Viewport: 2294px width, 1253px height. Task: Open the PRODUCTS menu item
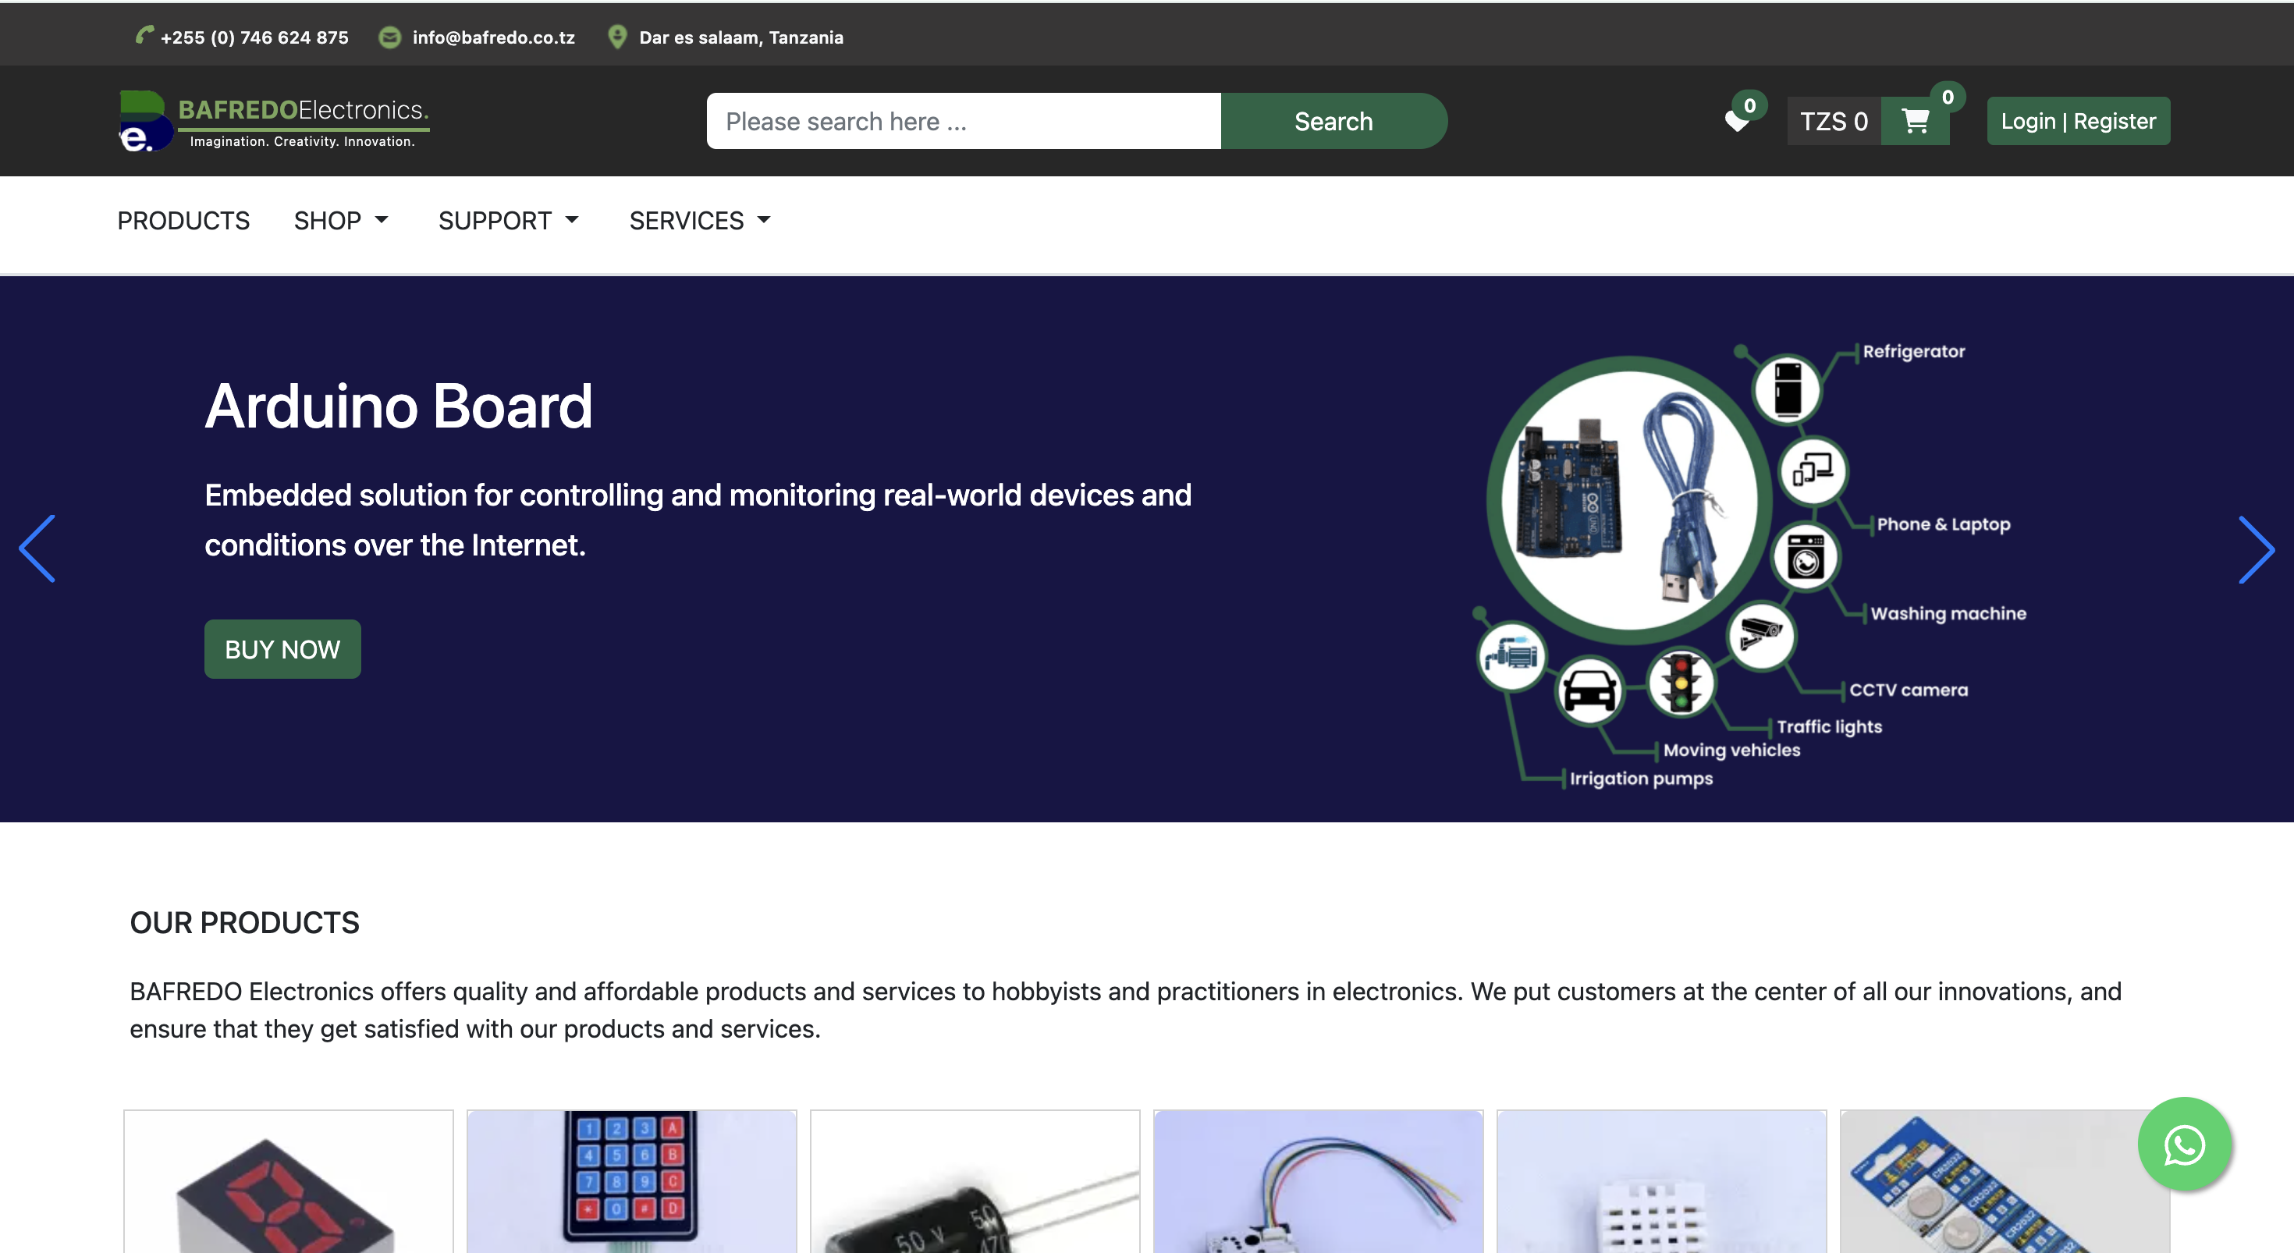pyautogui.click(x=183, y=220)
